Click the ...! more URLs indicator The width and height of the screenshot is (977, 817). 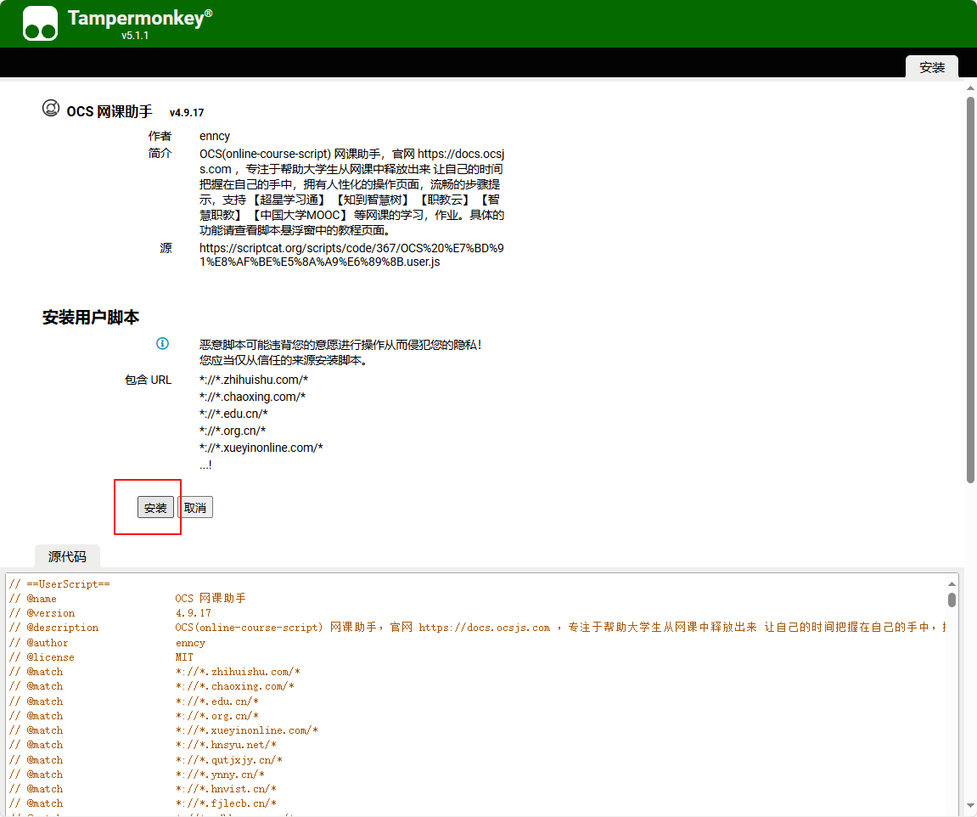click(x=205, y=465)
